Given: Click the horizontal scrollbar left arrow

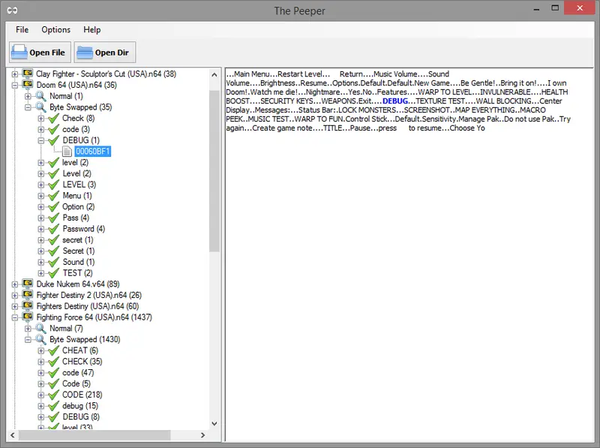Looking at the screenshot, I should tap(12, 435).
